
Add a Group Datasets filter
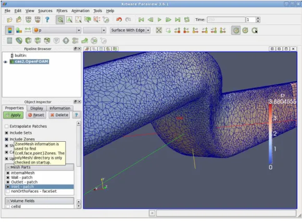pos(94,41)
